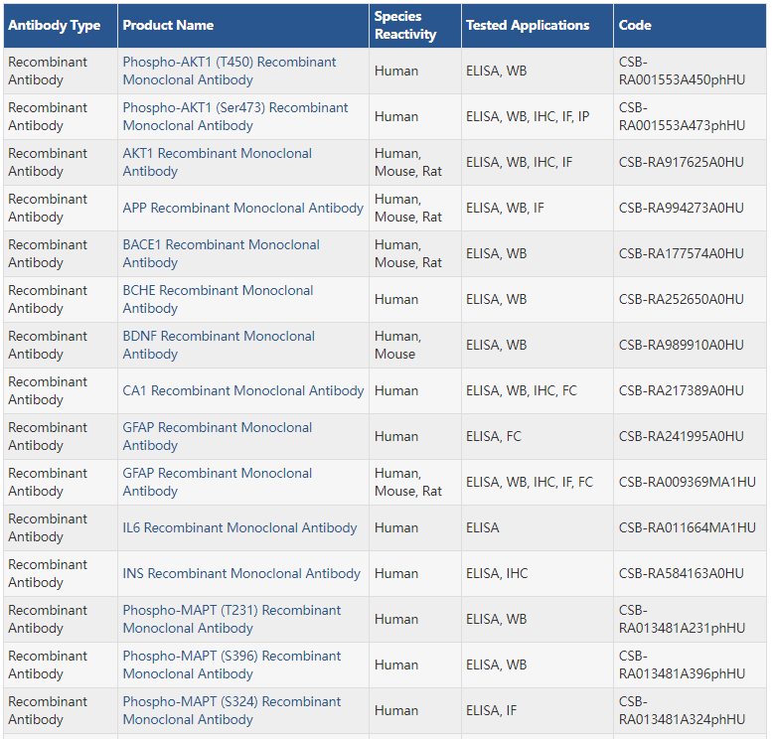The width and height of the screenshot is (772, 739).
Task: Open the Phospho-AKT1 (Ser473) antibody product link
Action: click(x=235, y=108)
